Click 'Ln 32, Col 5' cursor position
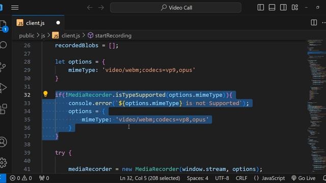The width and height of the screenshot is (326, 183). pos(150,178)
